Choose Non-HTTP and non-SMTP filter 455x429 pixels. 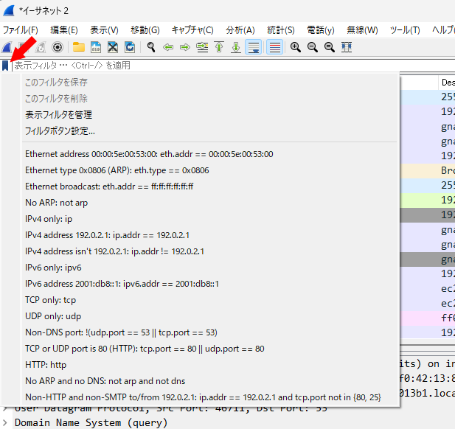tap(209, 397)
